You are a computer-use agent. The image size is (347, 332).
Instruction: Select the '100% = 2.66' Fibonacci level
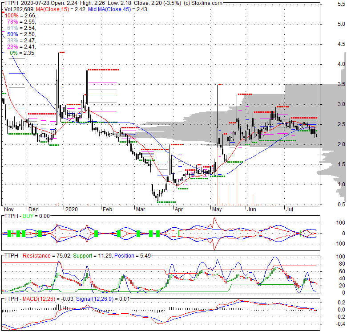point(20,16)
